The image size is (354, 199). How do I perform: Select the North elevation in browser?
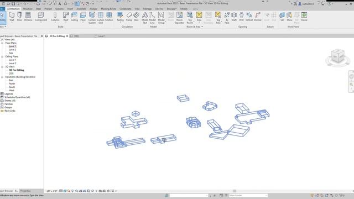[x=12, y=83]
